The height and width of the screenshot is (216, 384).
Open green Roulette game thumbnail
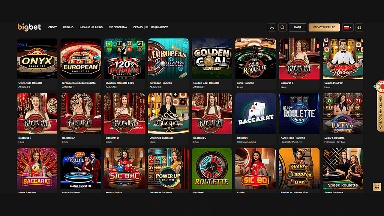pos(212,168)
